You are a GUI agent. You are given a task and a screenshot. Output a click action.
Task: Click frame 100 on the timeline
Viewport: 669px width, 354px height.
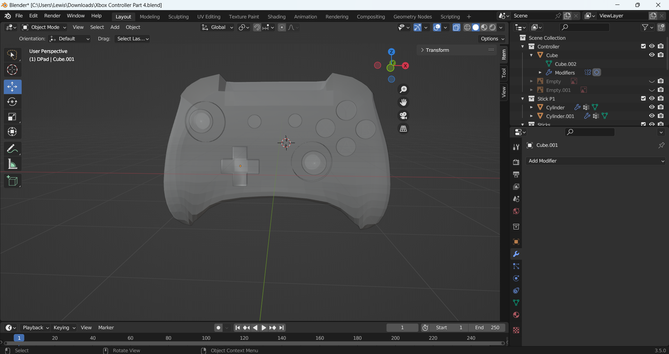(206, 338)
